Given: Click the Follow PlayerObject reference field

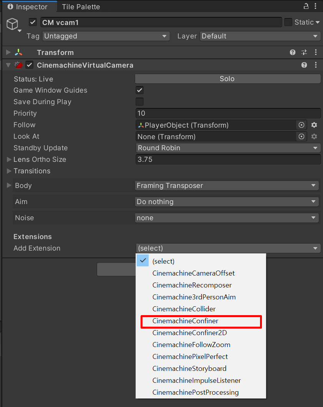Looking at the screenshot, I should [216, 125].
